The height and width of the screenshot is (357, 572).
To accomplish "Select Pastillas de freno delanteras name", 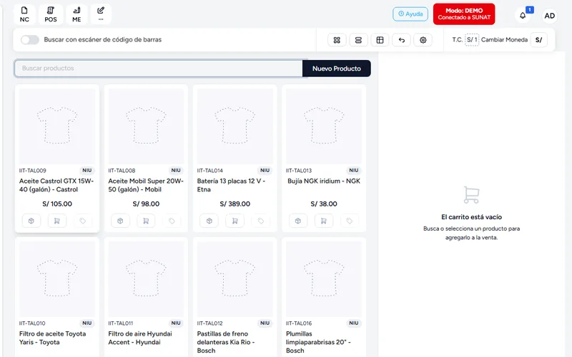I will (226, 342).
